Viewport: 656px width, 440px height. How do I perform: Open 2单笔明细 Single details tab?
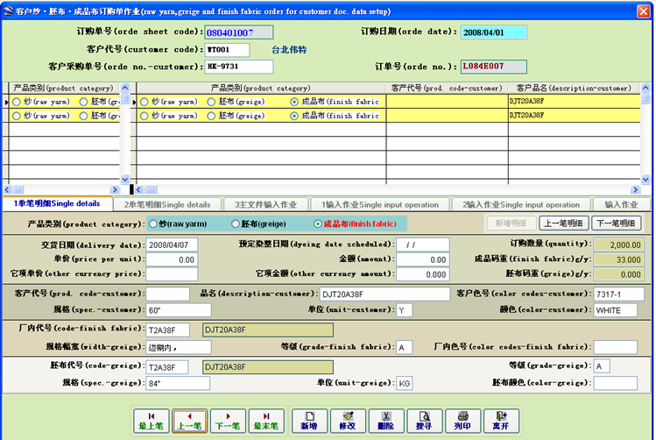[x=167, y=205]
